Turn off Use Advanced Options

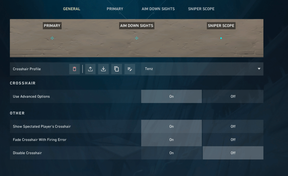[x=233, y=96]
